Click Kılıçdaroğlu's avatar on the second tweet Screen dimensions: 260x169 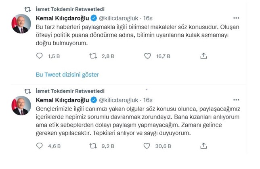coord(20,106)
